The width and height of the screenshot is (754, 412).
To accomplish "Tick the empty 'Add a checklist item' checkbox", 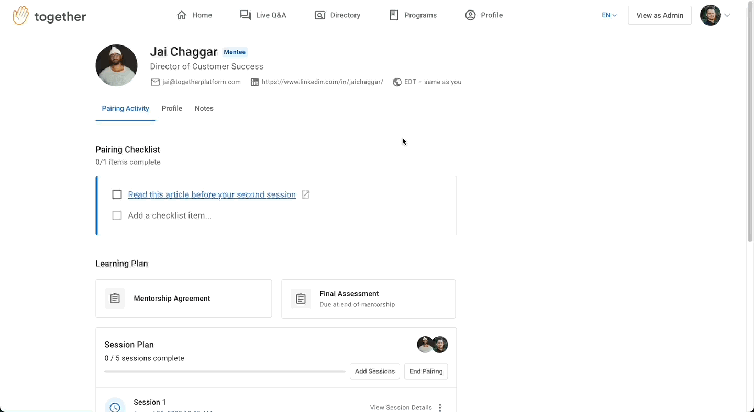I will click(x=117, y=215).
